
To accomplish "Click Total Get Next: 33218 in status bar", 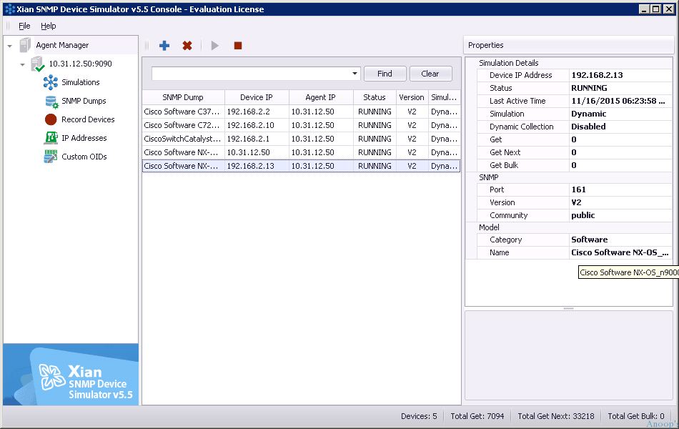I will 556,416.
